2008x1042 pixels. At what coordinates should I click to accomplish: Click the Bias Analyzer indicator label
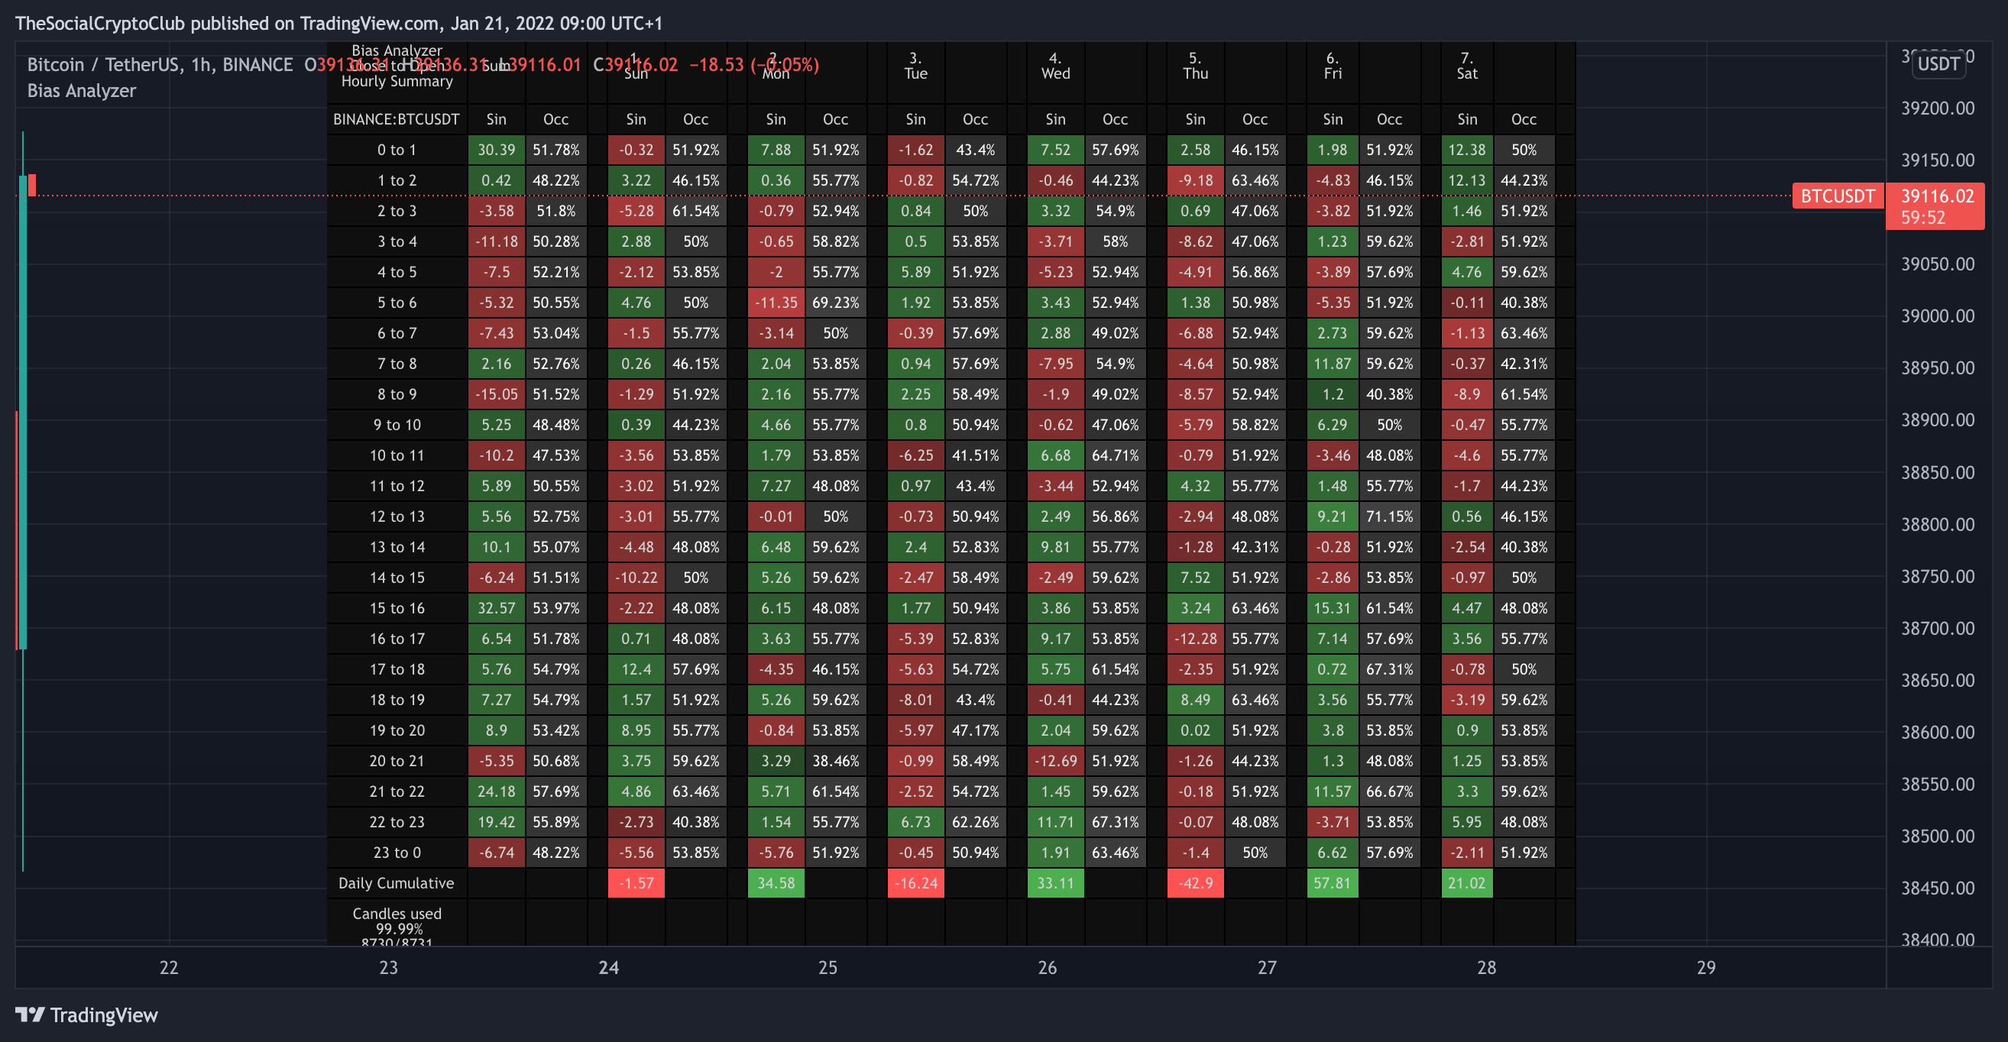coord(81,90)
